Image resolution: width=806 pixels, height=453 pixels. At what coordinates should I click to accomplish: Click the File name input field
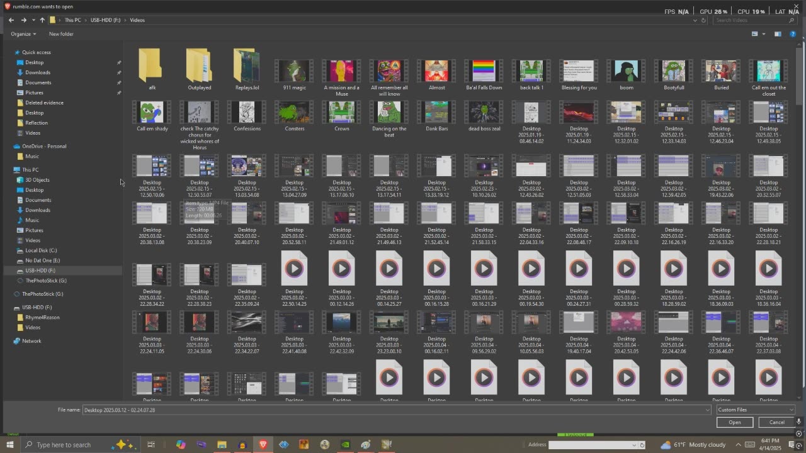394,410
